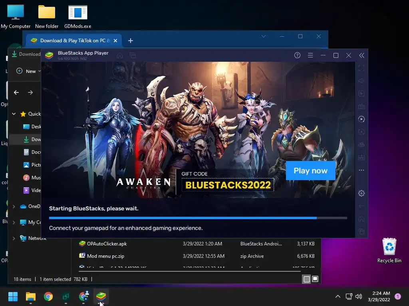Expand the My Computer tree node
Image resolution: width=409 pixels, height=306 pixels.
[14, 222]
